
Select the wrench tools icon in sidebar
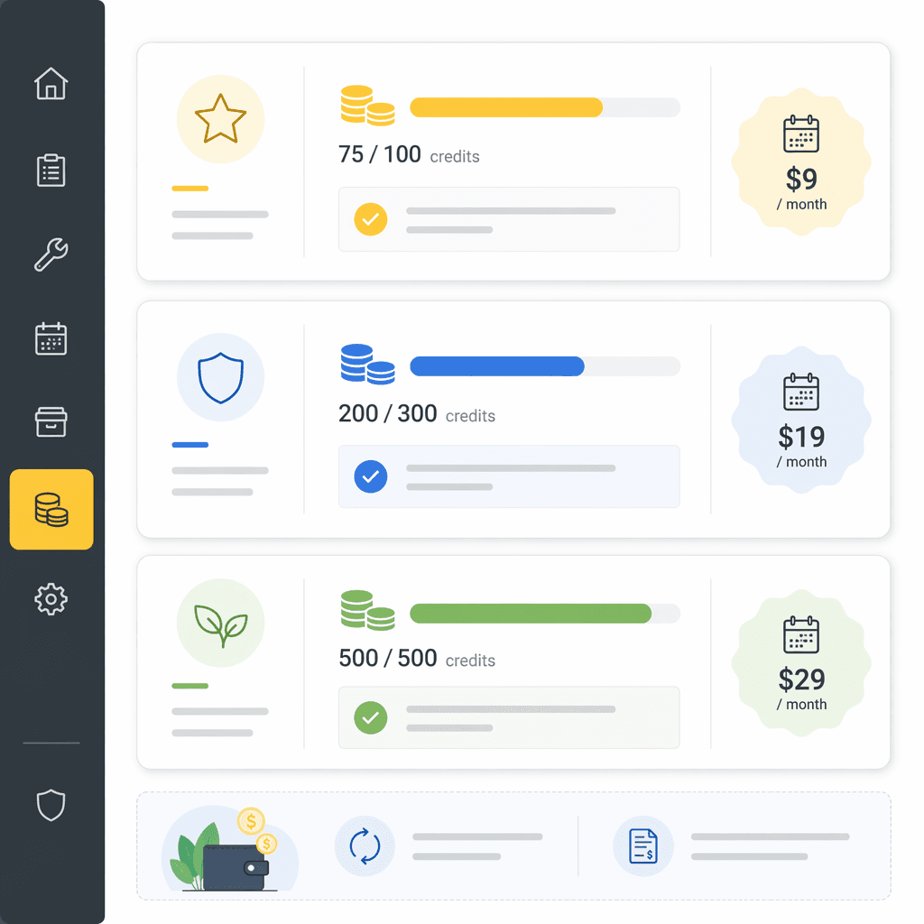click(x=51, y=254)
